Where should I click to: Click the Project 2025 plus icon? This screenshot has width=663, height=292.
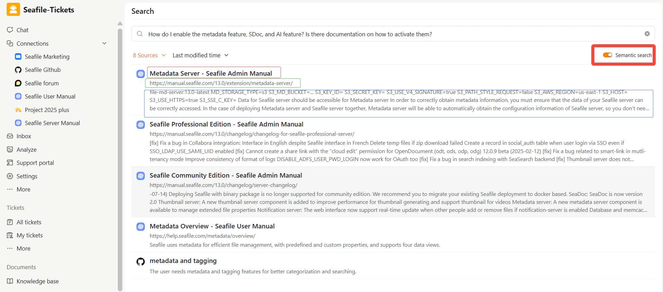(x=18, y=110)
